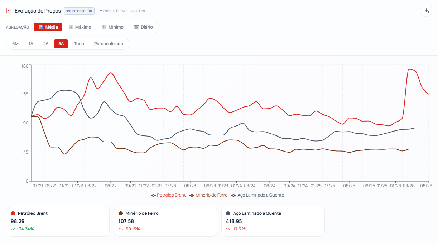This screenshot has width=438, height=243.
Task: Open the Minério de Ferro summary card
Action: pyautogui.click(x=165, y=221)
